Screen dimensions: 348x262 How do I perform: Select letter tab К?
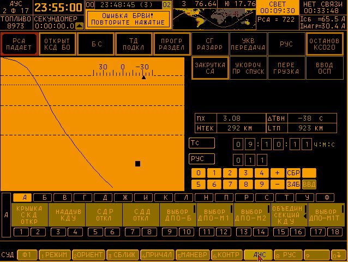coord(164,198)
